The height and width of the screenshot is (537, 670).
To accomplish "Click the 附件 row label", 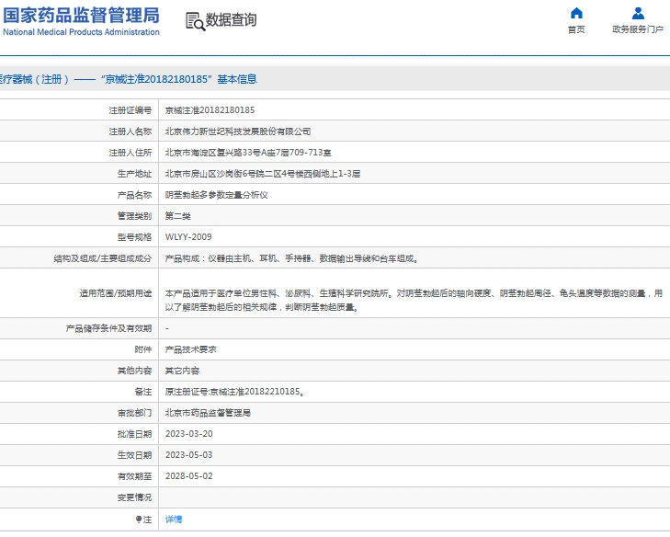I will [x=143, y=349].
